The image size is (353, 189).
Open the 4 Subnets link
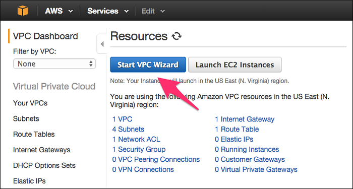pyautogui.click(x=128, y=129)
